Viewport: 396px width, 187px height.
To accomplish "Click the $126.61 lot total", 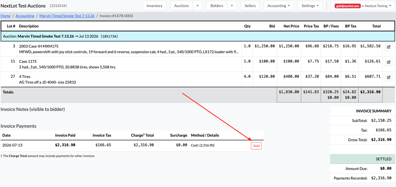I will click(x=372, y=61).
